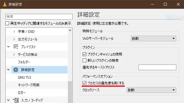The image size is (184, 103).
Task: Click the VLC cone icon in title bar
Action: [5, 4]
